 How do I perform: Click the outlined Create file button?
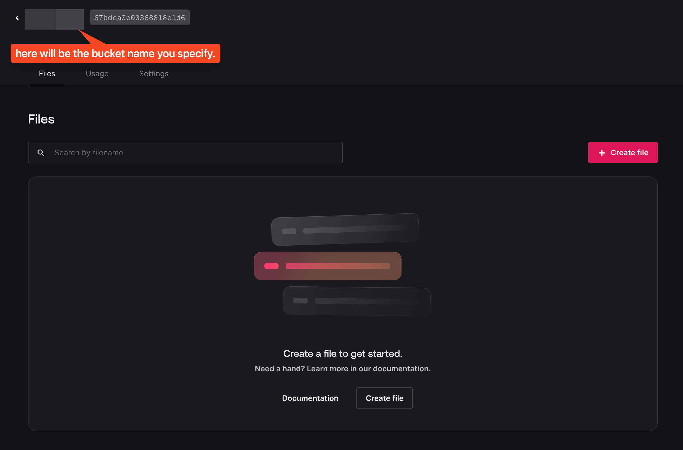tap(385, 398)
